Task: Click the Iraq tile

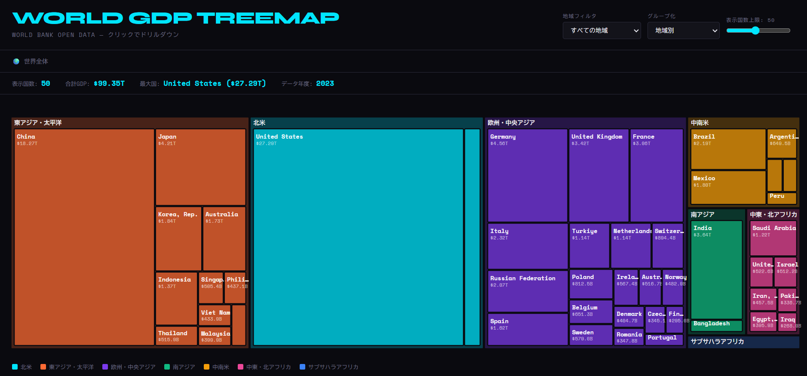Action: point(787,322)
